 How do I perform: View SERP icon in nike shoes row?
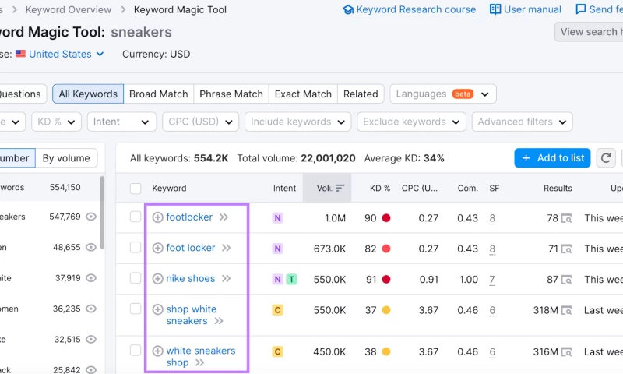click(567, 280)
